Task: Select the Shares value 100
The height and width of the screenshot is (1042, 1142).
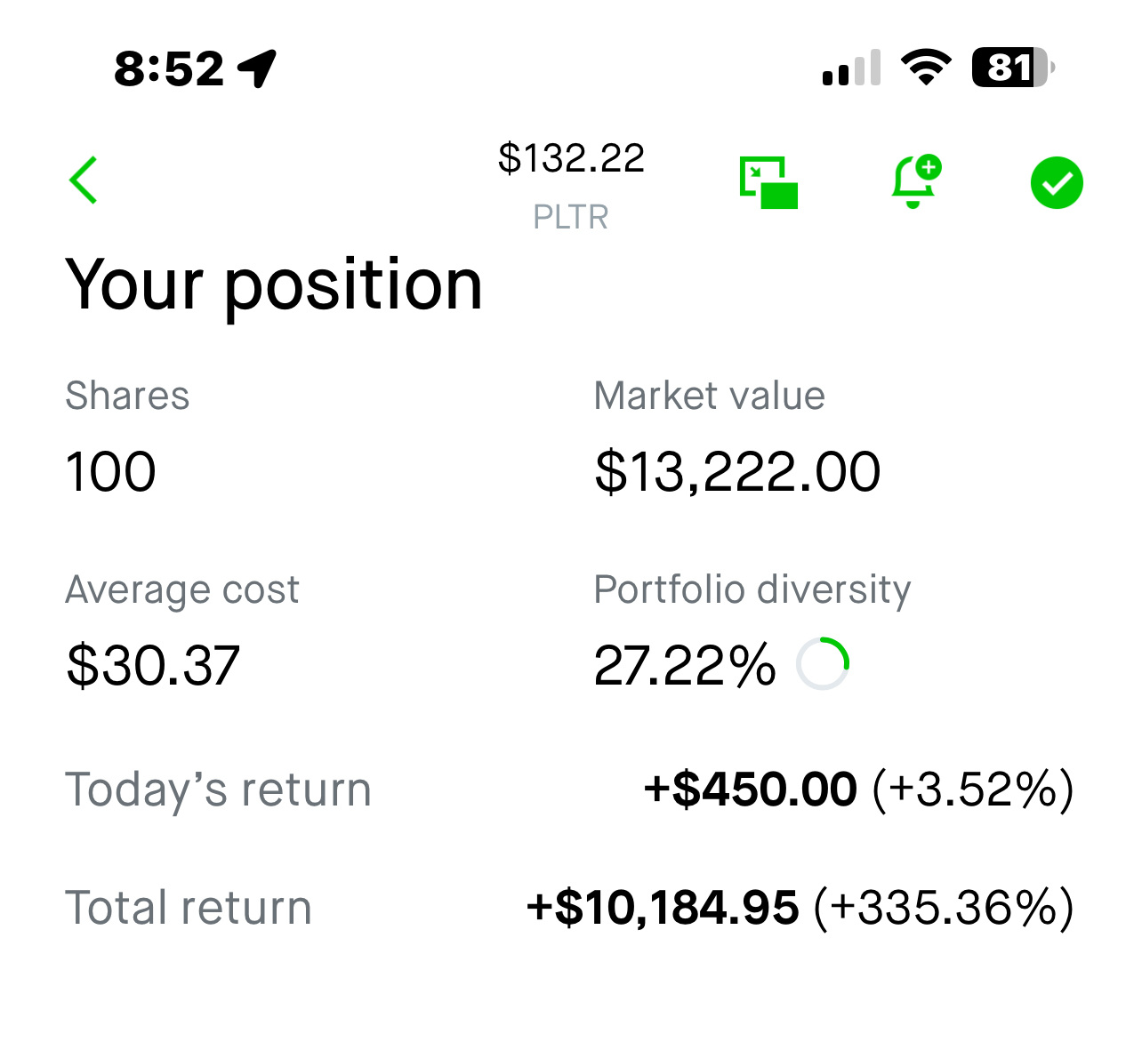Action: coord(111,471)
